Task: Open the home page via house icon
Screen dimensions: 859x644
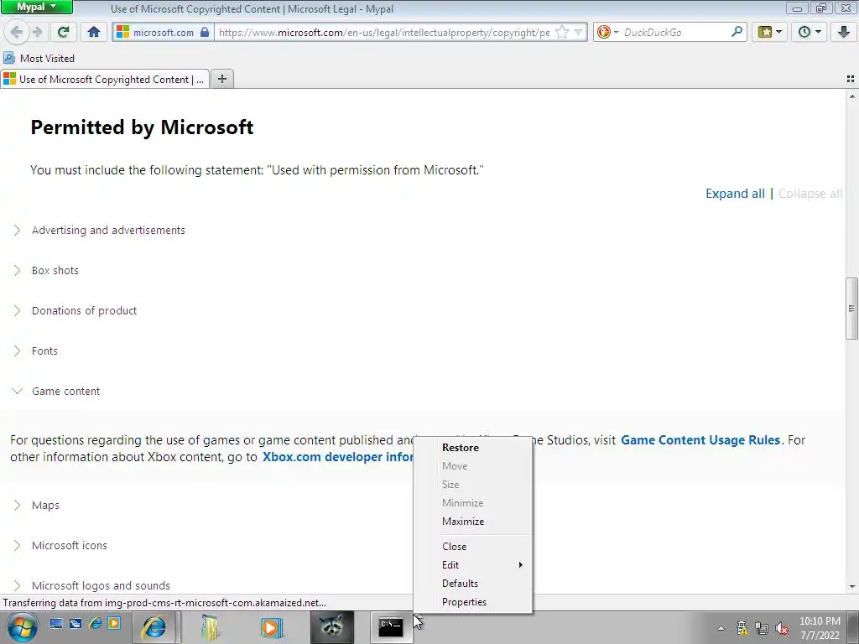Action: [x=94, y=33]
